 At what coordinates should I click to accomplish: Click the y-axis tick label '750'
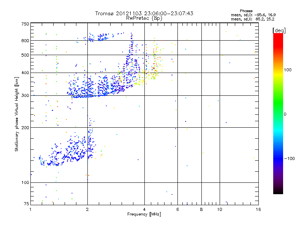[x=25, y=24]
